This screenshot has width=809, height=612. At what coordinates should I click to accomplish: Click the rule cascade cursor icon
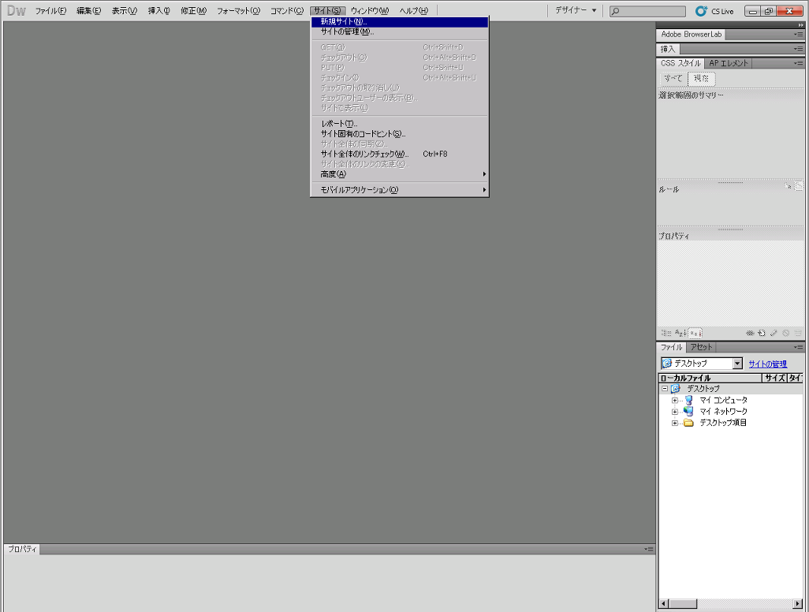(788, 186)
